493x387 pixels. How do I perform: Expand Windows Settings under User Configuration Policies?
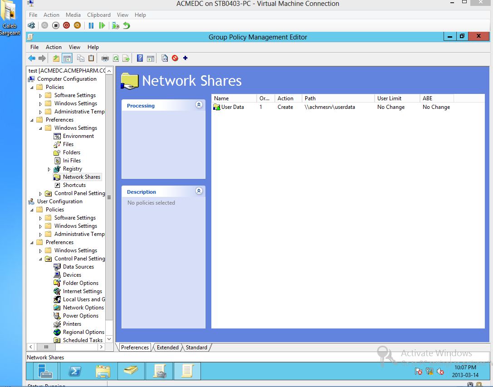tap(40, 226)
